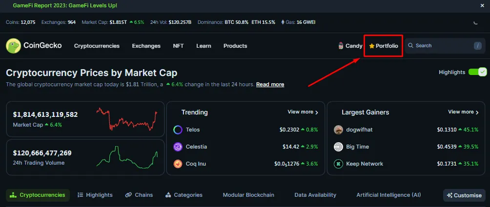Click the Telos trending row name
This screenshot has width=490, height=207.
click(x=192, y=130)
